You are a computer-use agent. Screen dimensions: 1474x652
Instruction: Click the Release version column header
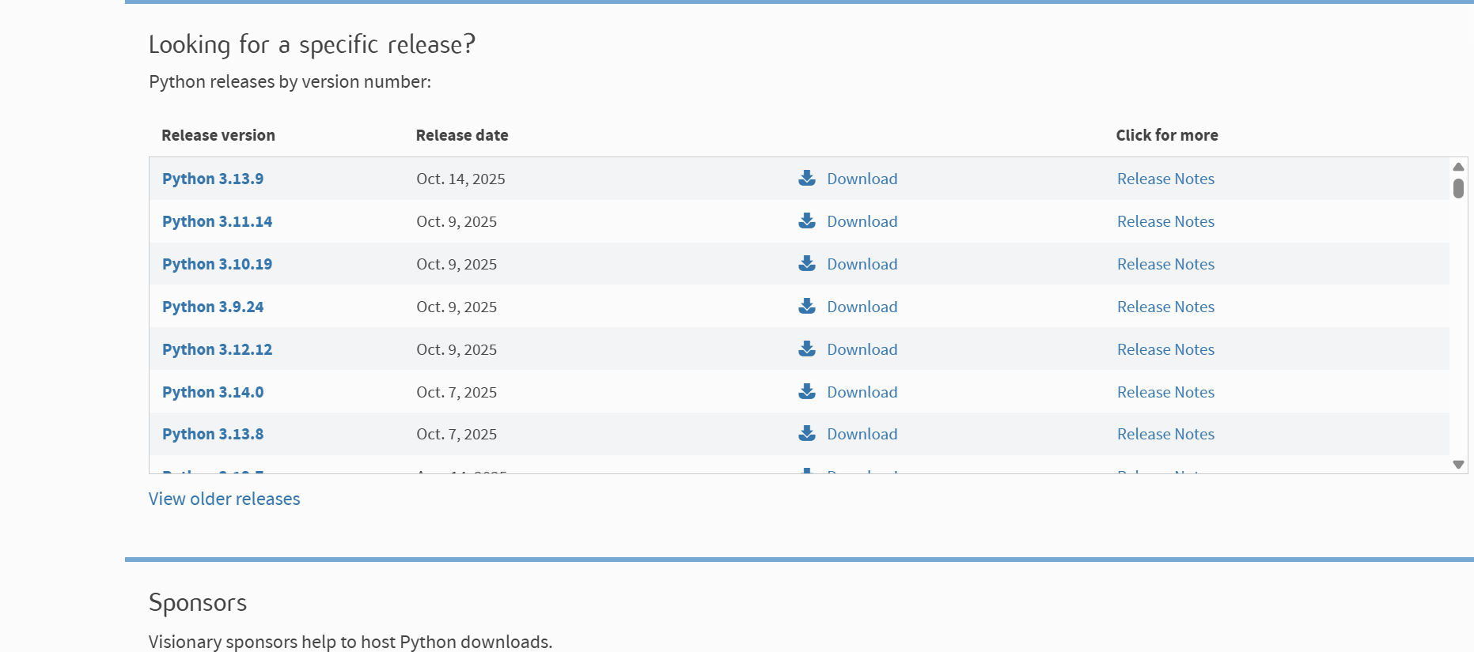click(x=218, y=135)
